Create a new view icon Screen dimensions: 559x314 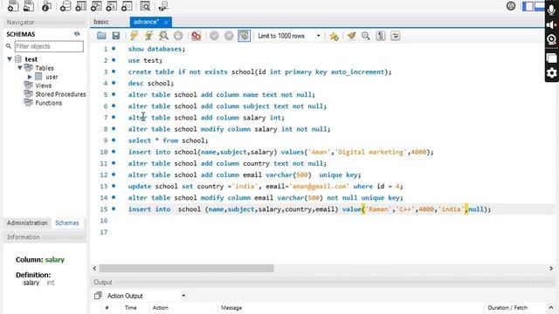[96, 6]
